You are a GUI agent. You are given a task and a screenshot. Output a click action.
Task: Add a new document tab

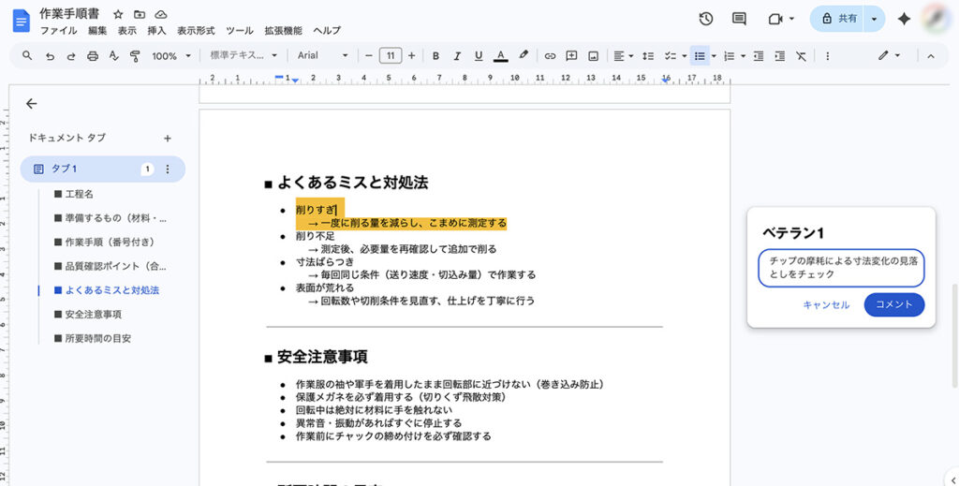(168, 139)
